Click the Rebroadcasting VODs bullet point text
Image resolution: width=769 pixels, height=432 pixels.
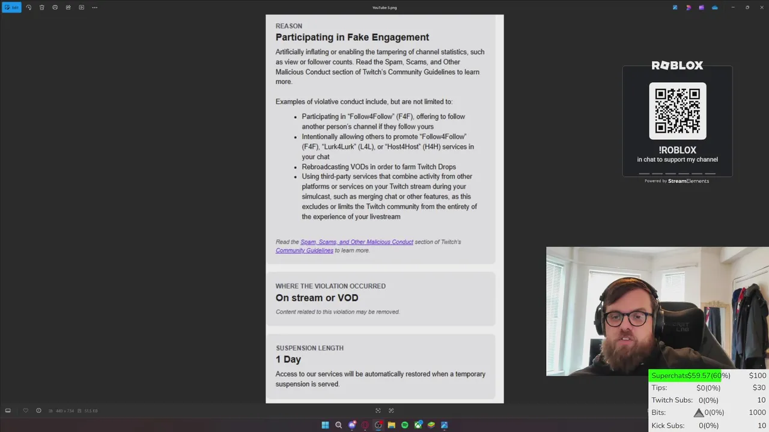point(378,167)
